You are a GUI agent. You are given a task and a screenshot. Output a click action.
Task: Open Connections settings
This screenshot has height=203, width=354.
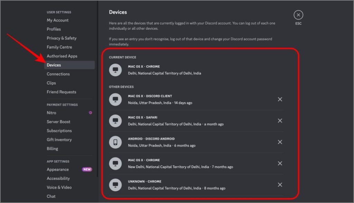[58, 74]
